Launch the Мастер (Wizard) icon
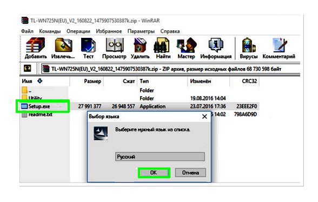This screenshot has height=202, width=318. tap(186, 48)
